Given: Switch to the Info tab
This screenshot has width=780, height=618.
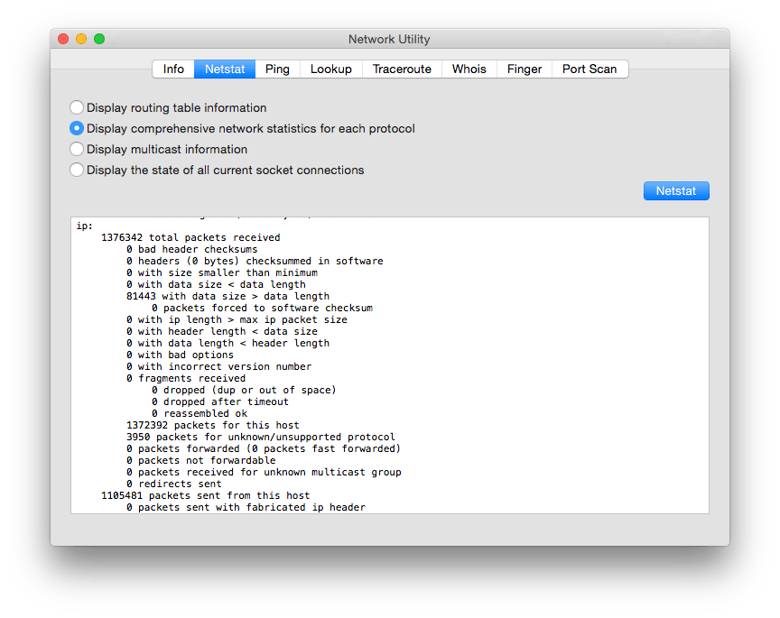Looking at the screenshot, I should tap(173, 69).
